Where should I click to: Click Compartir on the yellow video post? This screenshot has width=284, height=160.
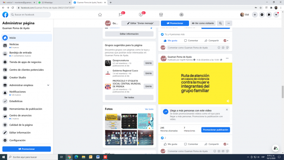pyautogui.click(x=212, y=144)
